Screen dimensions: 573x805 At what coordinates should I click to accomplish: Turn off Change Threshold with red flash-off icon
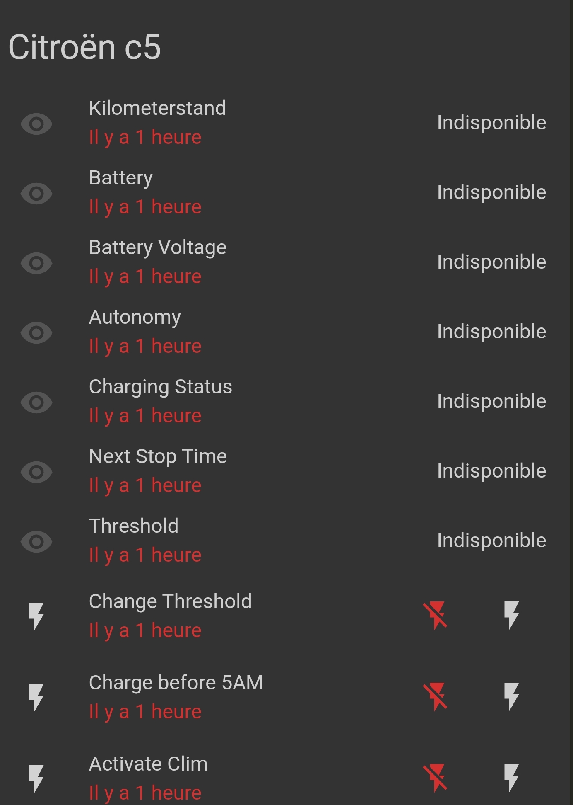pos(435,615)
